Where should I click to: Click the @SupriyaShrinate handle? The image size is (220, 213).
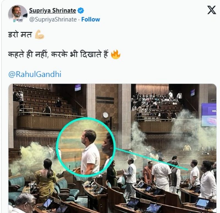(x=53, y=20)
